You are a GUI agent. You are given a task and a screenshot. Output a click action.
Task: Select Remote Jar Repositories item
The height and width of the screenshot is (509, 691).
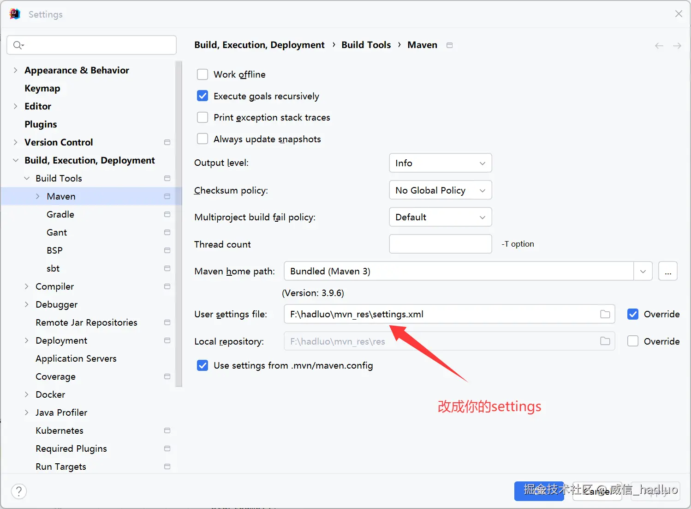coord(86,322)
